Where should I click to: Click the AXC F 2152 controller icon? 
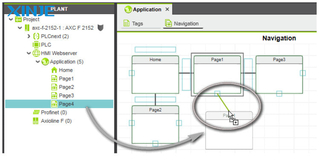(x=27, y=28)
